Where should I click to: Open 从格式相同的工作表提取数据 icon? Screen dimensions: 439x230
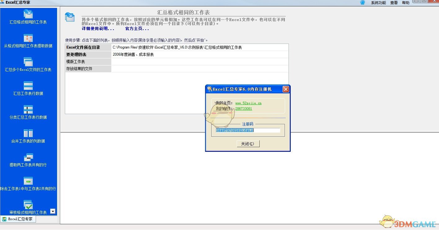(28, 38)
